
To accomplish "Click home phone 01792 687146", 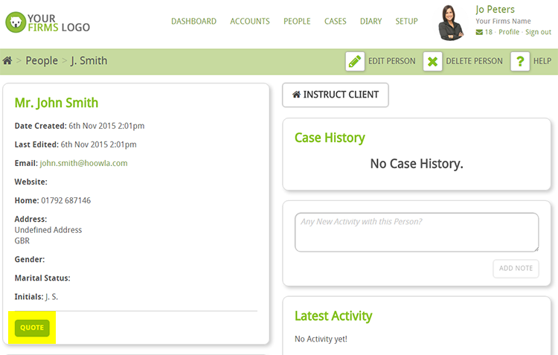I will [65, 200].
